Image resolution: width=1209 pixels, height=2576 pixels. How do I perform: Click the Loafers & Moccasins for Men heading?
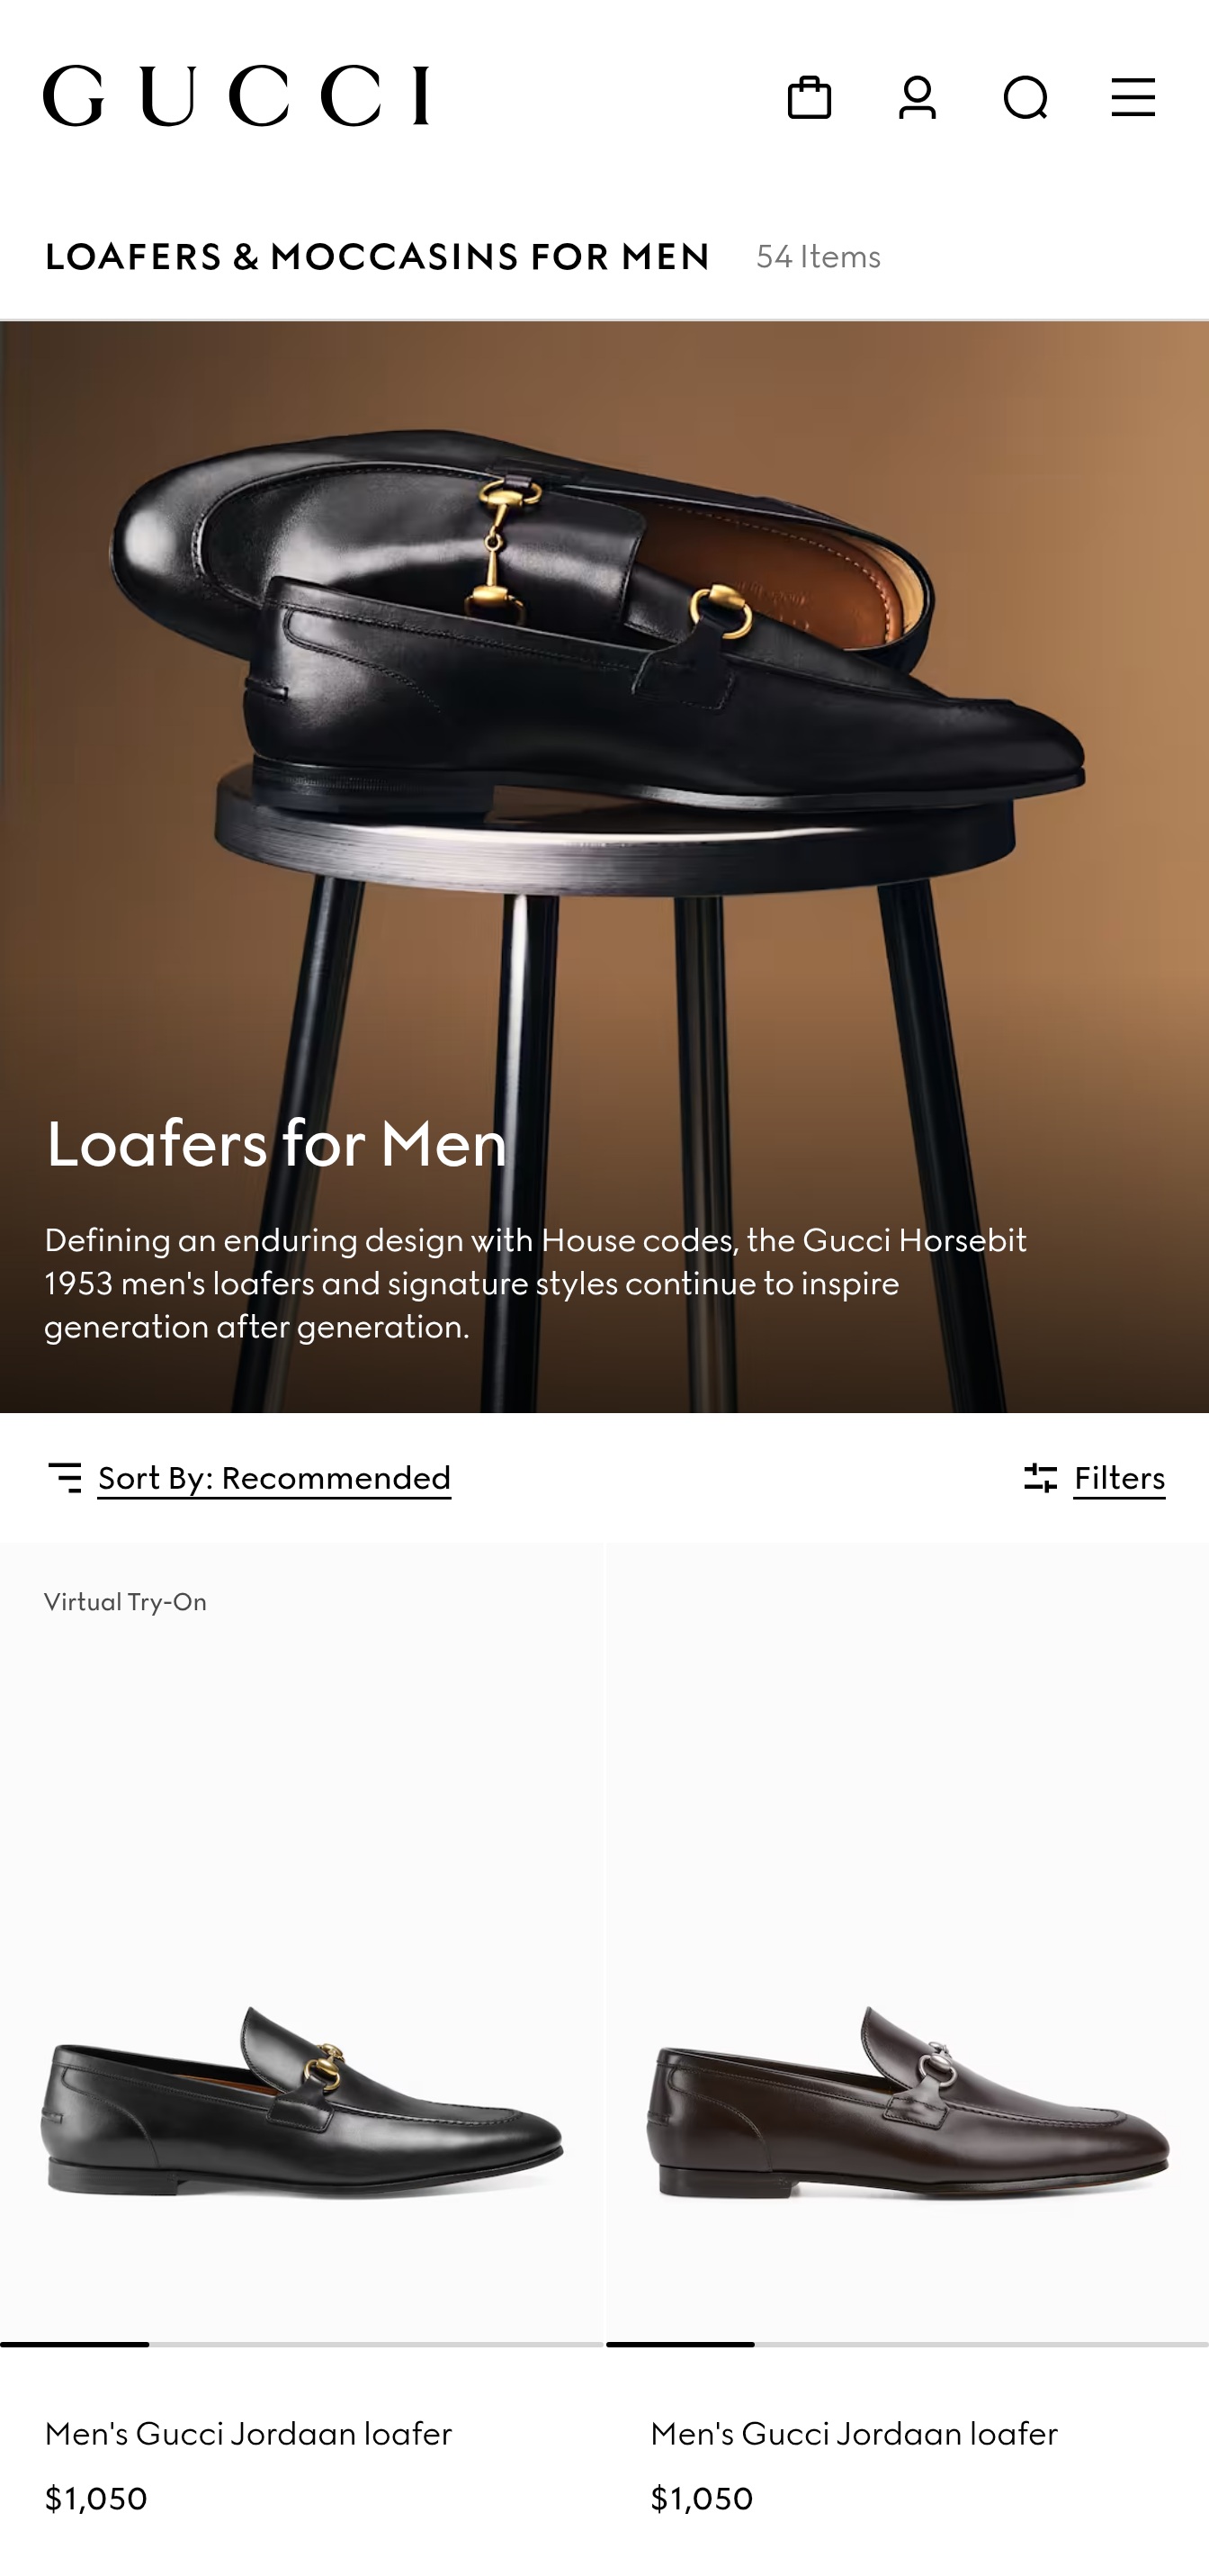pos(377,257)
